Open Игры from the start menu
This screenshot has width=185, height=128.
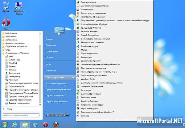coord(48,64)
